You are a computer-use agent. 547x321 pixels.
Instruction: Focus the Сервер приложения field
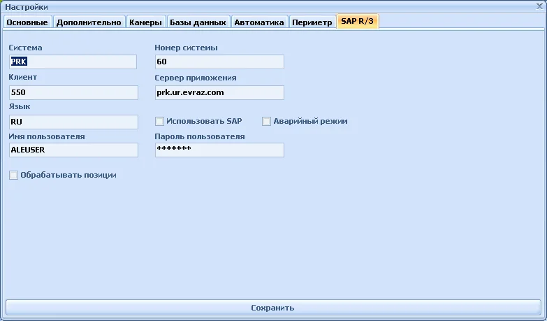click(x=219, y=92)
